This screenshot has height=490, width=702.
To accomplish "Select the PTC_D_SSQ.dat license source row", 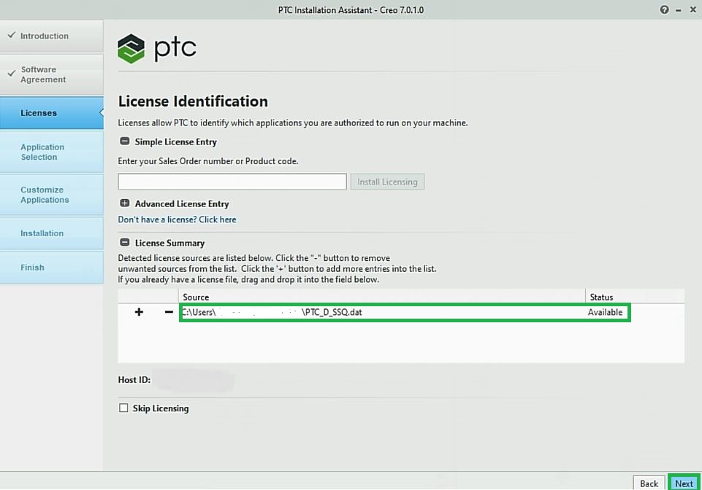I will [405, 312].
